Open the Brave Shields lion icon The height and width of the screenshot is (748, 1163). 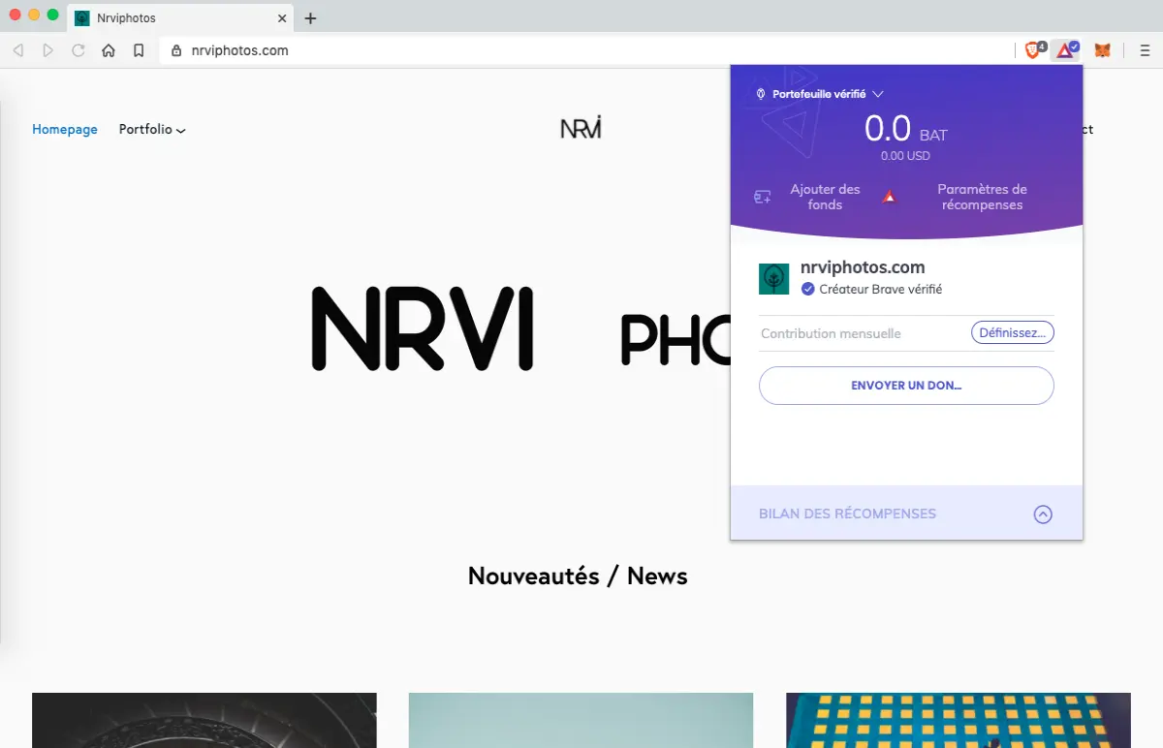[x=1035, y=50]
